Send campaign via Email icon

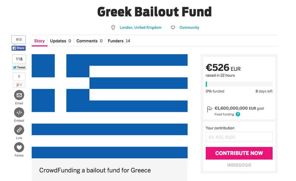coord(19,95)
